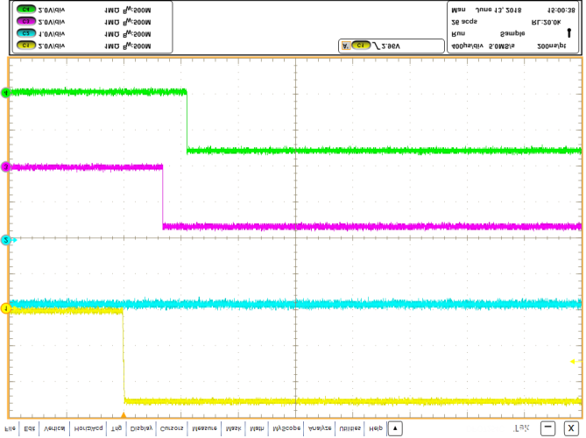Open the File menu
The width and height of the screenshot is (586, 438).
pos(10,428)
